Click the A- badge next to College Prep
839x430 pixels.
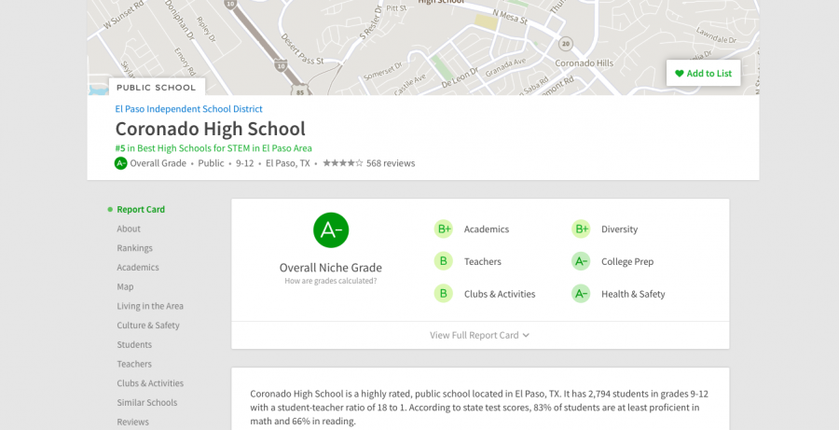581,261
